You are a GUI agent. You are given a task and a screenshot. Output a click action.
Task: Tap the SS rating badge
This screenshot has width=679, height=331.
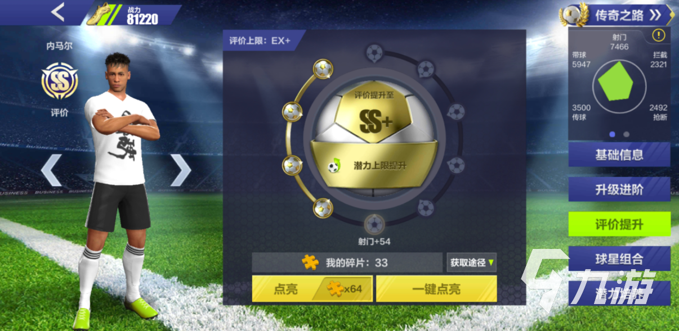pyautogui.click(x=60, y=80)
